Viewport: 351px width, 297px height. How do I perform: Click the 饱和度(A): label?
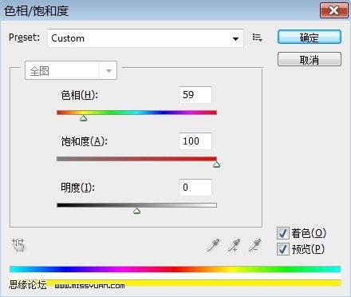85,141
